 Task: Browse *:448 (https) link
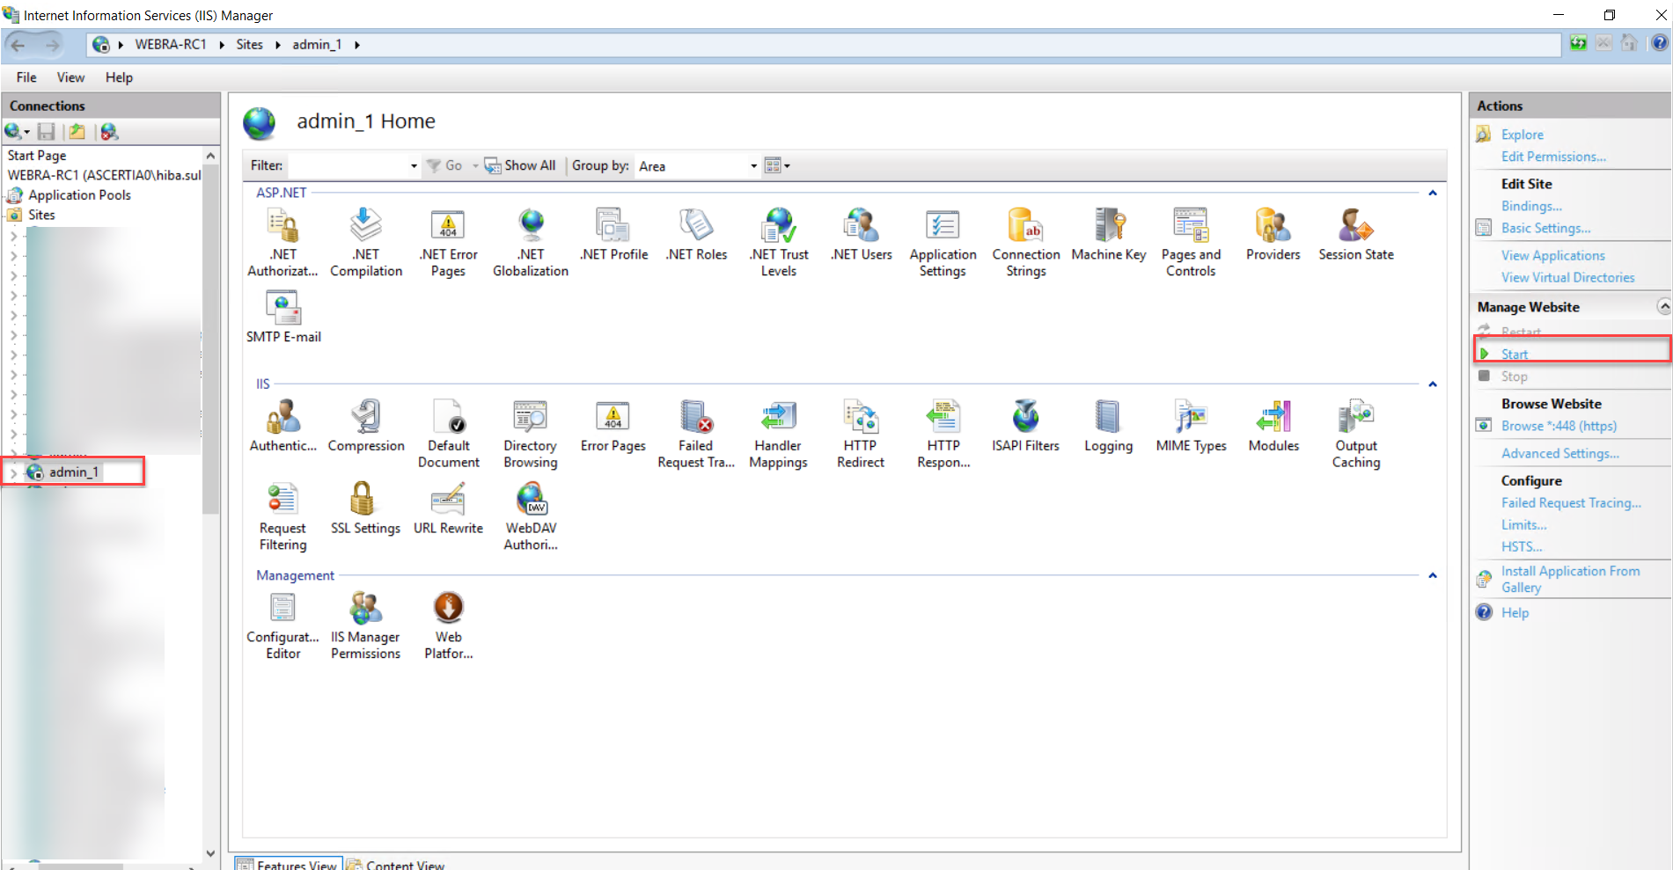pyautogui.click(x=1559, y=426)
